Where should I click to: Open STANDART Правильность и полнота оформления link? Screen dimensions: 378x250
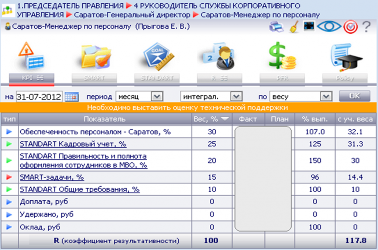83,161
